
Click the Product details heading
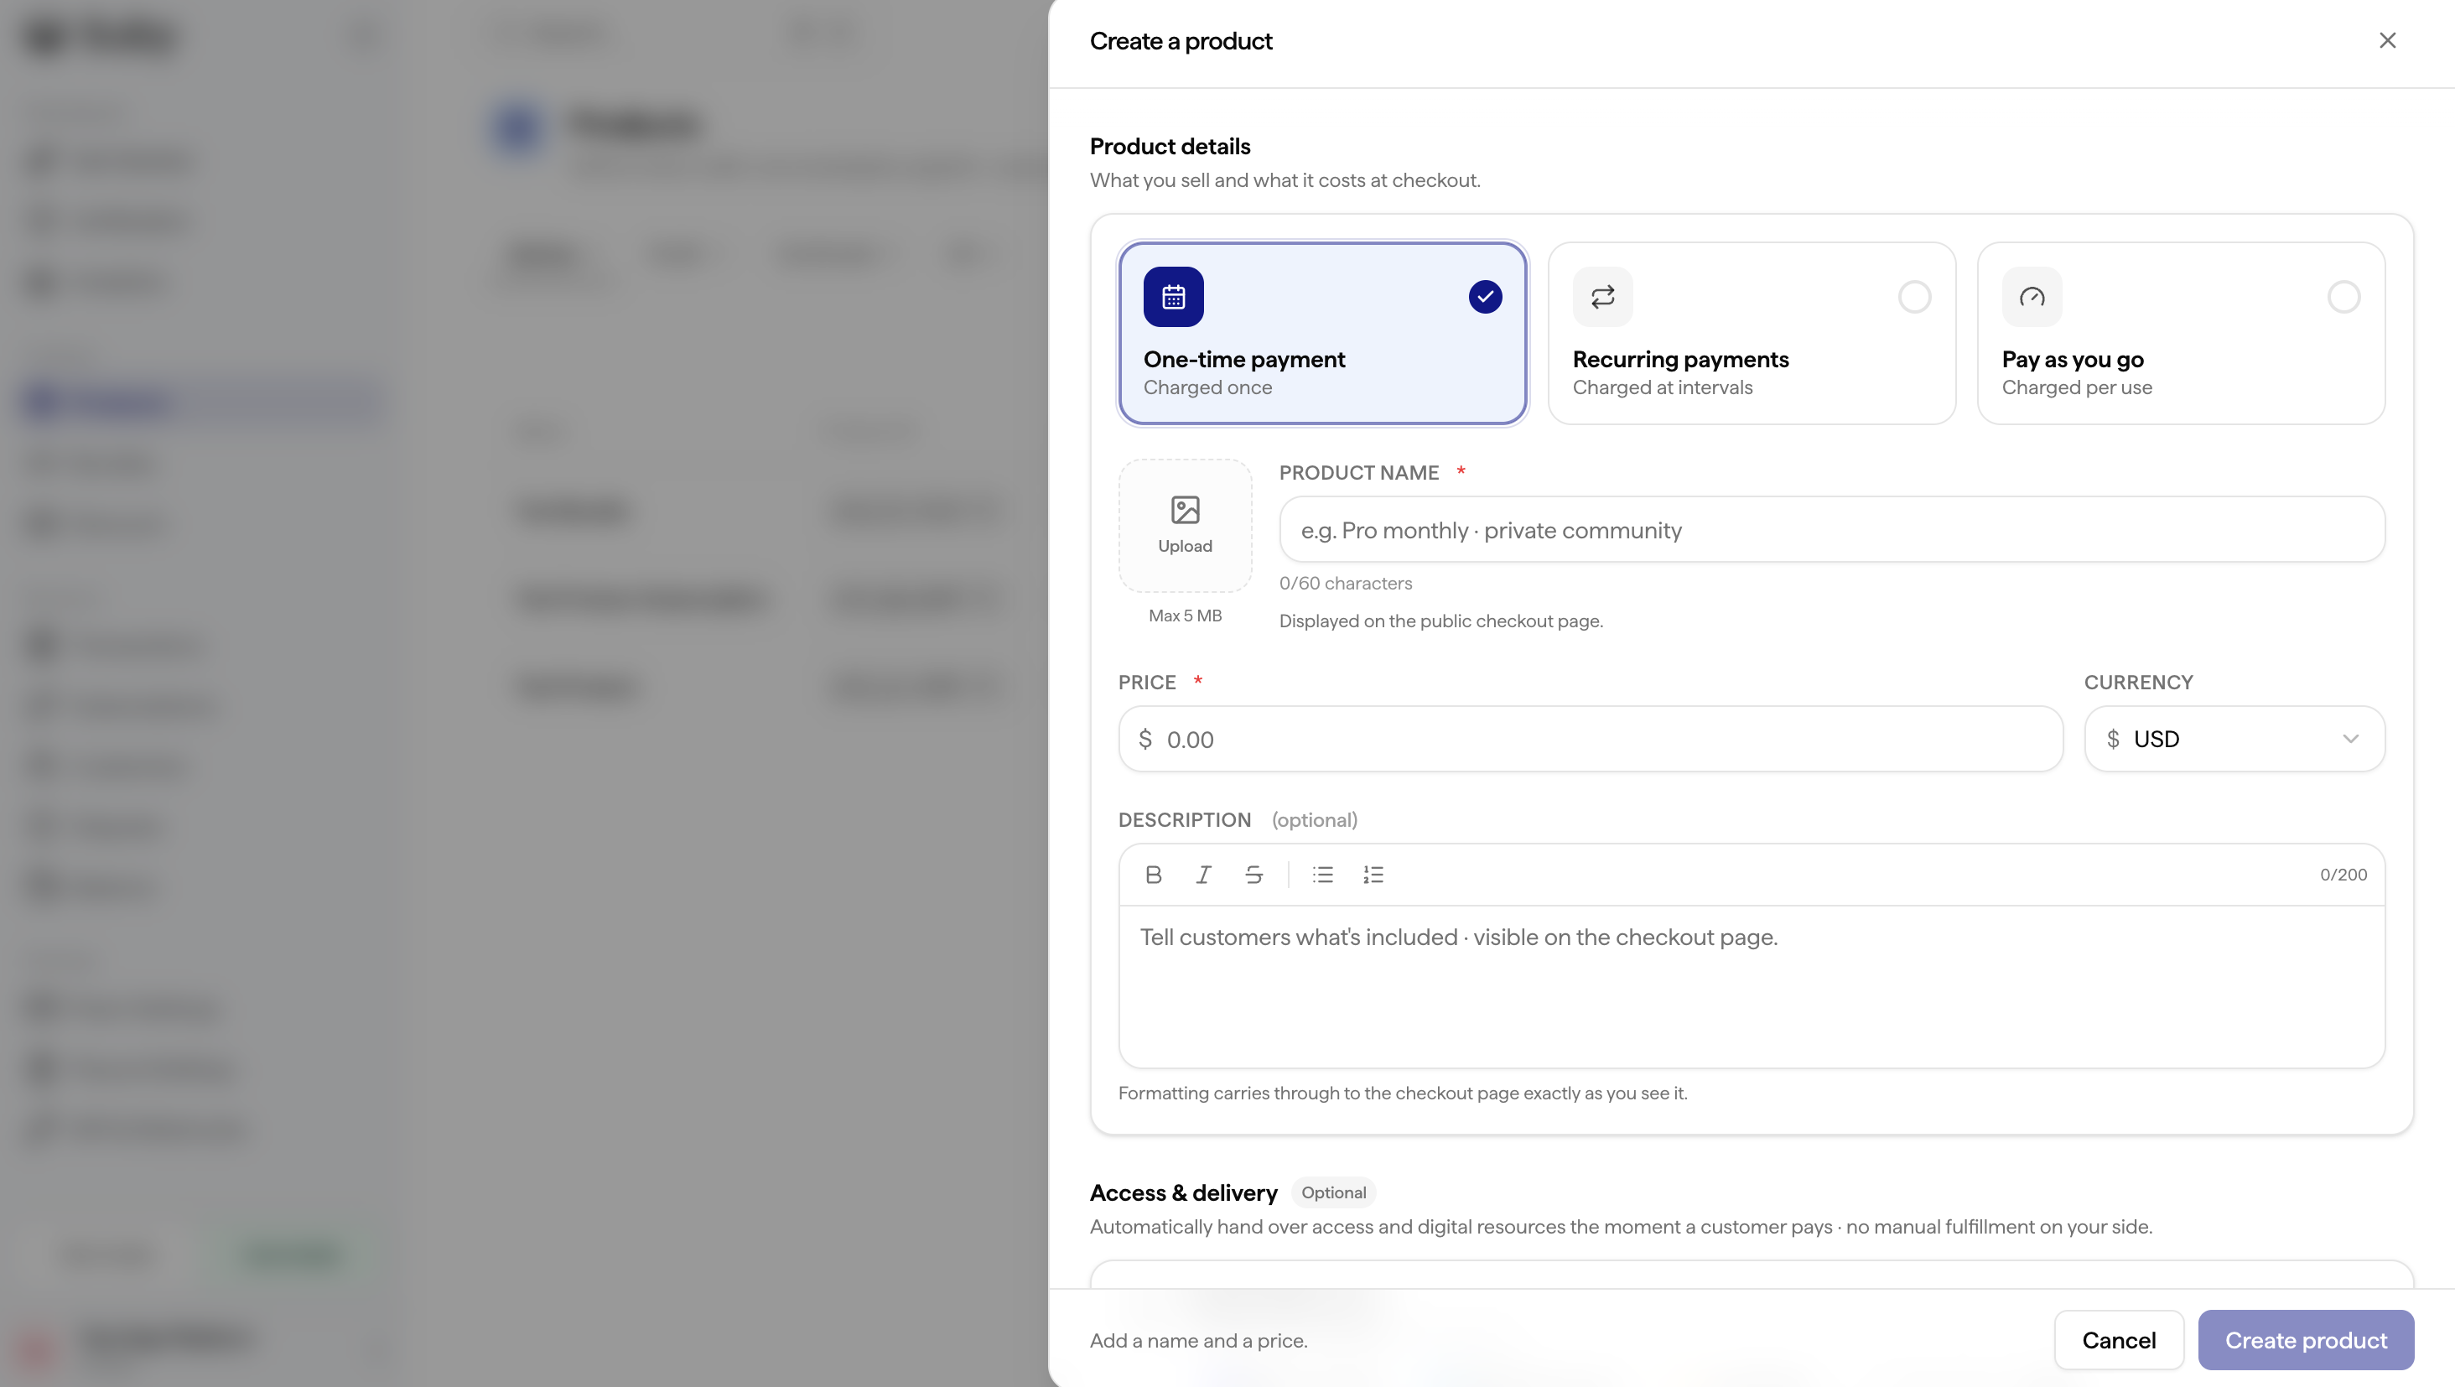(x=1170, y=146)
